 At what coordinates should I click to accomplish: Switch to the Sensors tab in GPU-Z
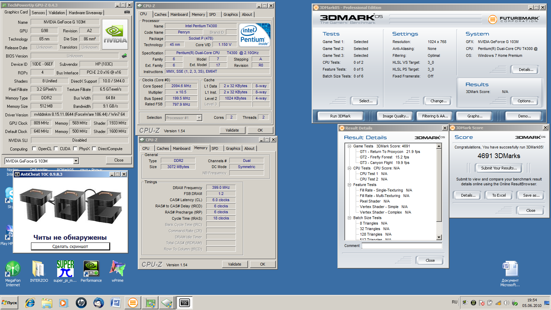pyautogui.click(x=38, y=13)
